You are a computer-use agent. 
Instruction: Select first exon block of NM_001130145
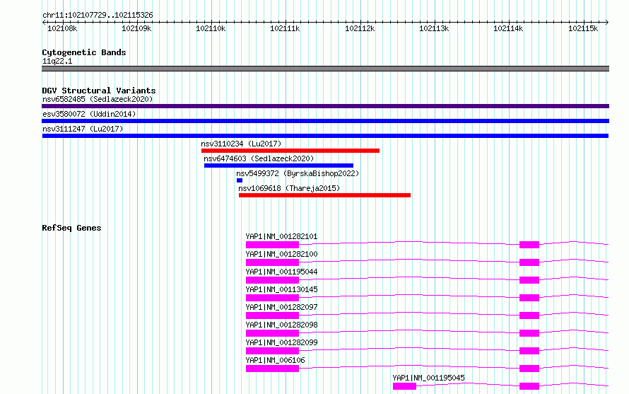point(272,298)
